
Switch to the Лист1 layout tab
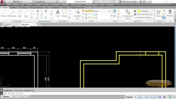click(x=15, y=97)
